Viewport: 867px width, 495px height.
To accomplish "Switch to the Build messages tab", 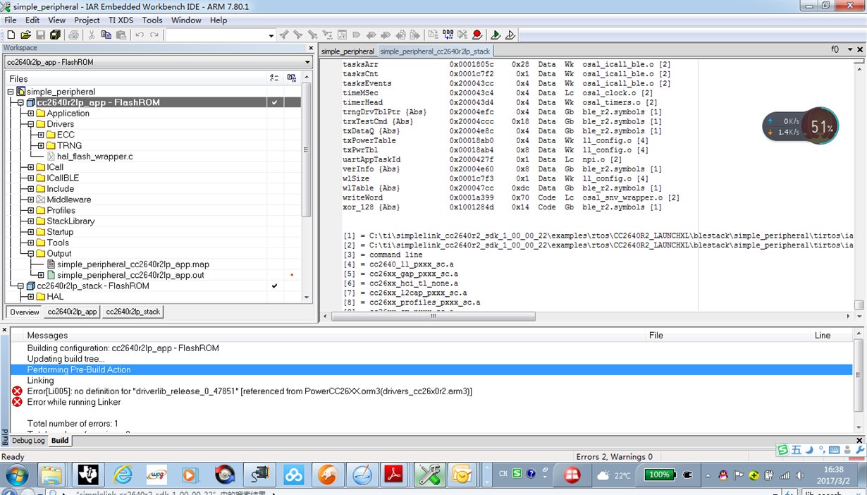I will point(60,441).
